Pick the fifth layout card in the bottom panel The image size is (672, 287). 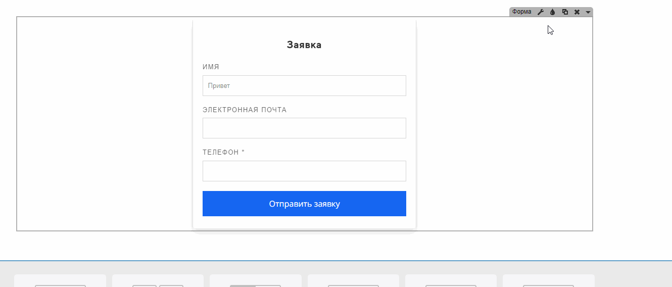[451, 281]
